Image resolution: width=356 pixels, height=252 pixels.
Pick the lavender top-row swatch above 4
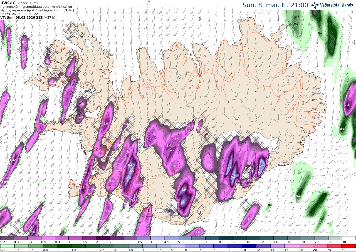coord(157,238)
